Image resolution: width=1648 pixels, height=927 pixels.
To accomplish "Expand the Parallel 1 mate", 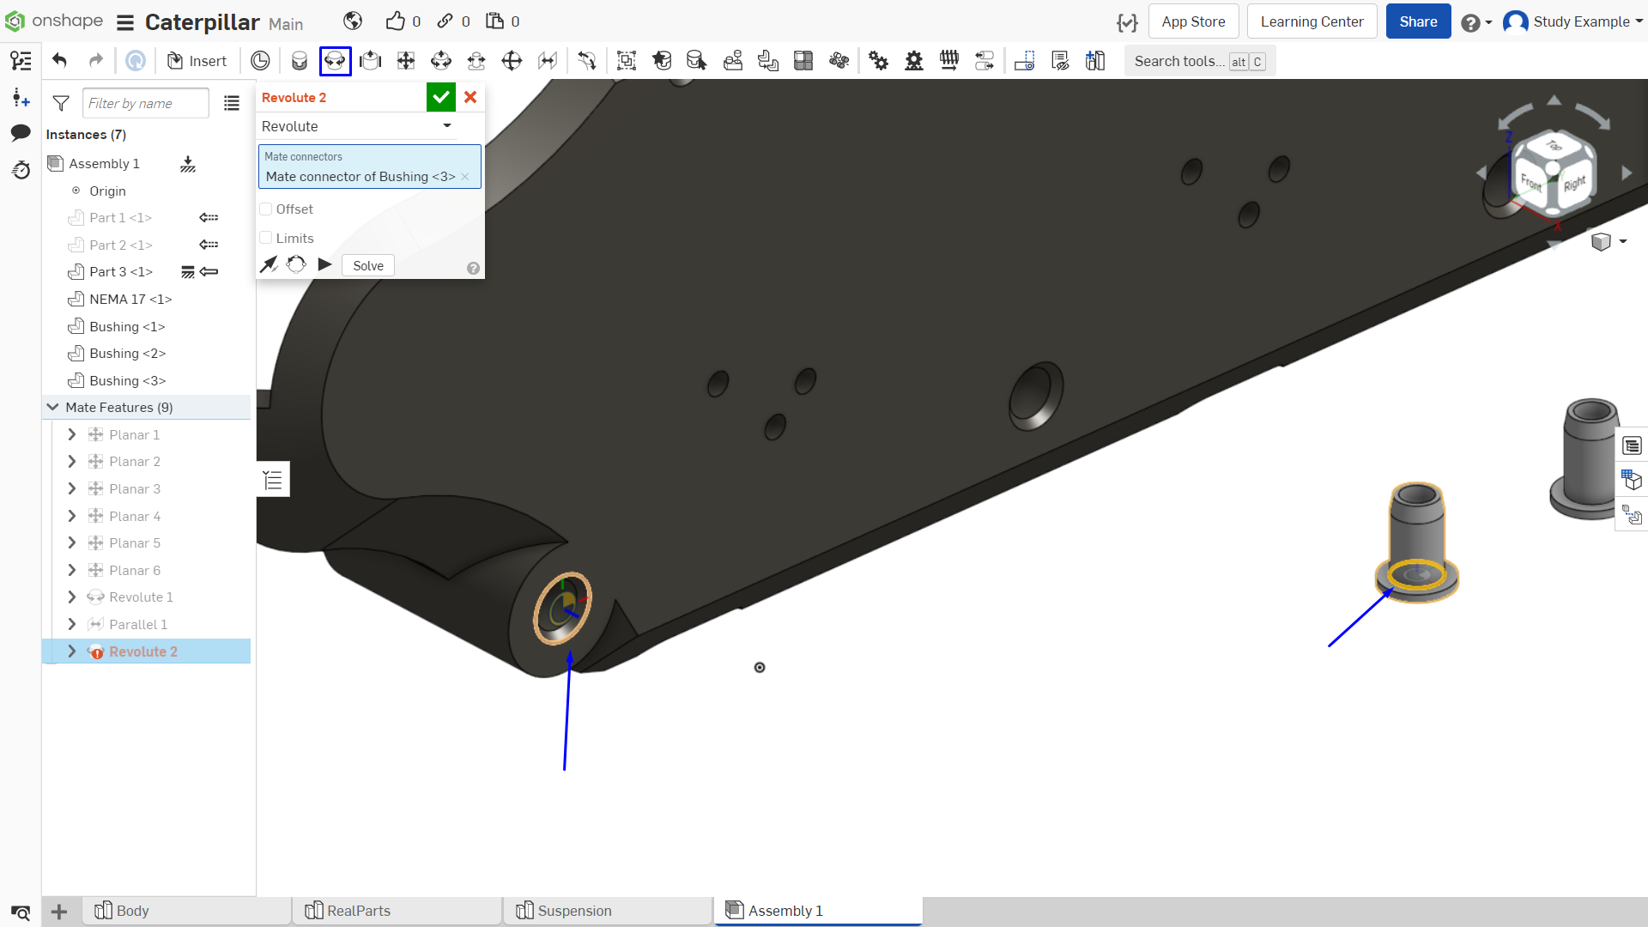I will 72,624.
